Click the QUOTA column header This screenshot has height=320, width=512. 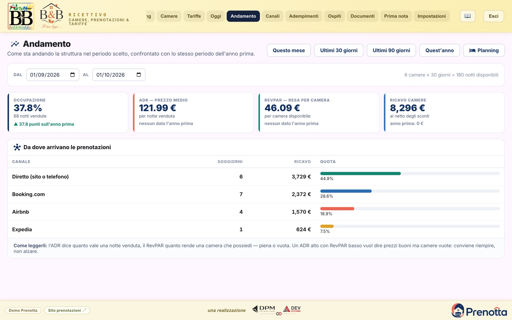(x=328, y=162)
